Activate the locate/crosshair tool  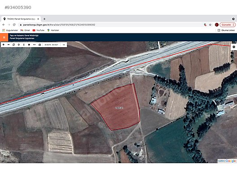click(19, 44)
